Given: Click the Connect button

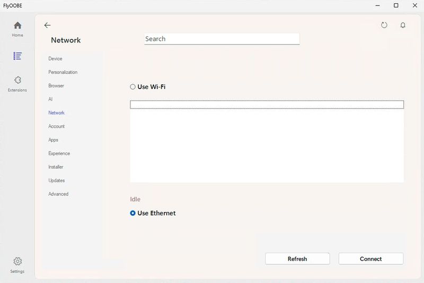Looking at the screenshot, I should point(370,259).
